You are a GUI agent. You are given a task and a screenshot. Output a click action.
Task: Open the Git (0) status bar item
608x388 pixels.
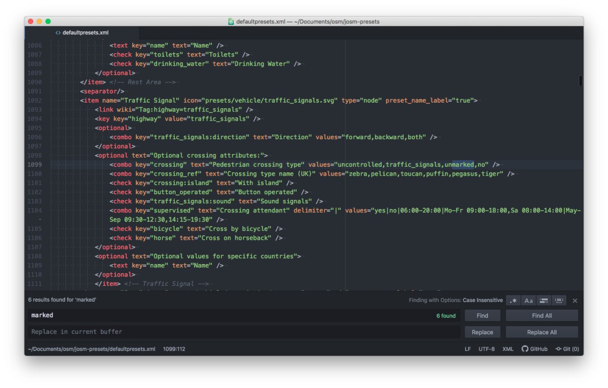(x=567, y=349)
